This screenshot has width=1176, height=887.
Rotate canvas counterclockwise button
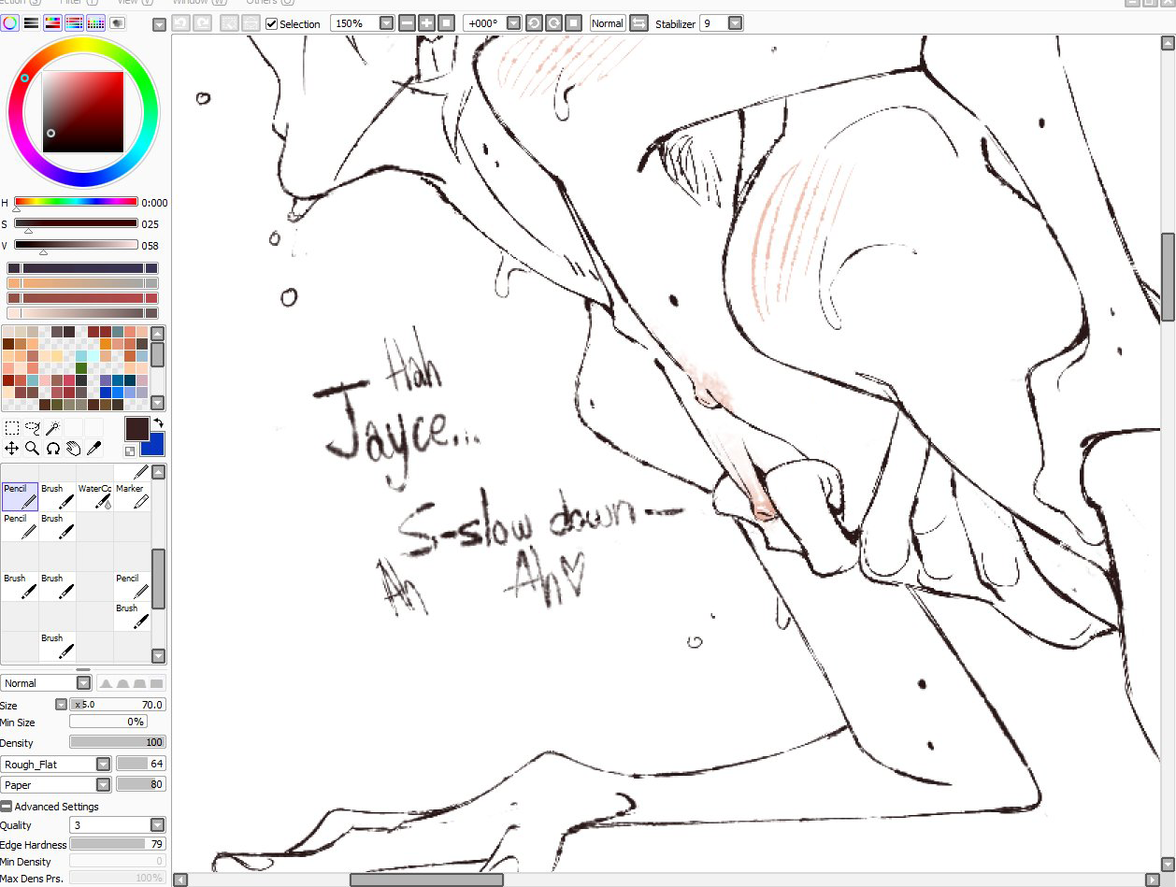pyautogui.click(x=533, y=22)
